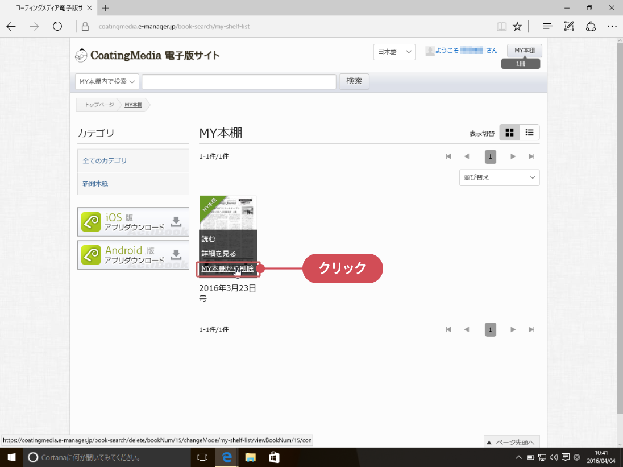Add page to favorites star icon
The height and width of the screenshot is (467, 623).
517,26
